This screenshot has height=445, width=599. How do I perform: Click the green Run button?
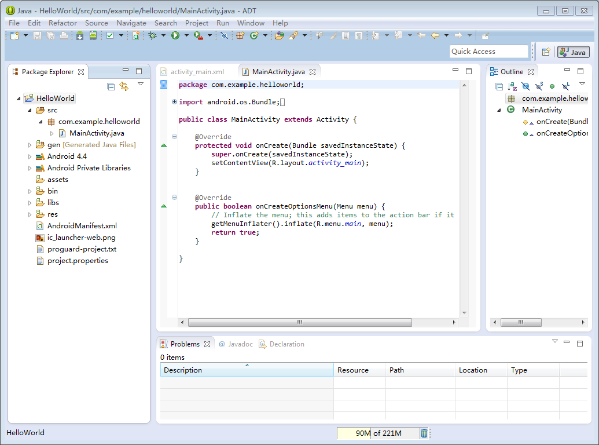[175, 35]
